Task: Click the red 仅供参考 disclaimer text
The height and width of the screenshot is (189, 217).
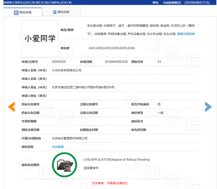Action: pos(110,183)
